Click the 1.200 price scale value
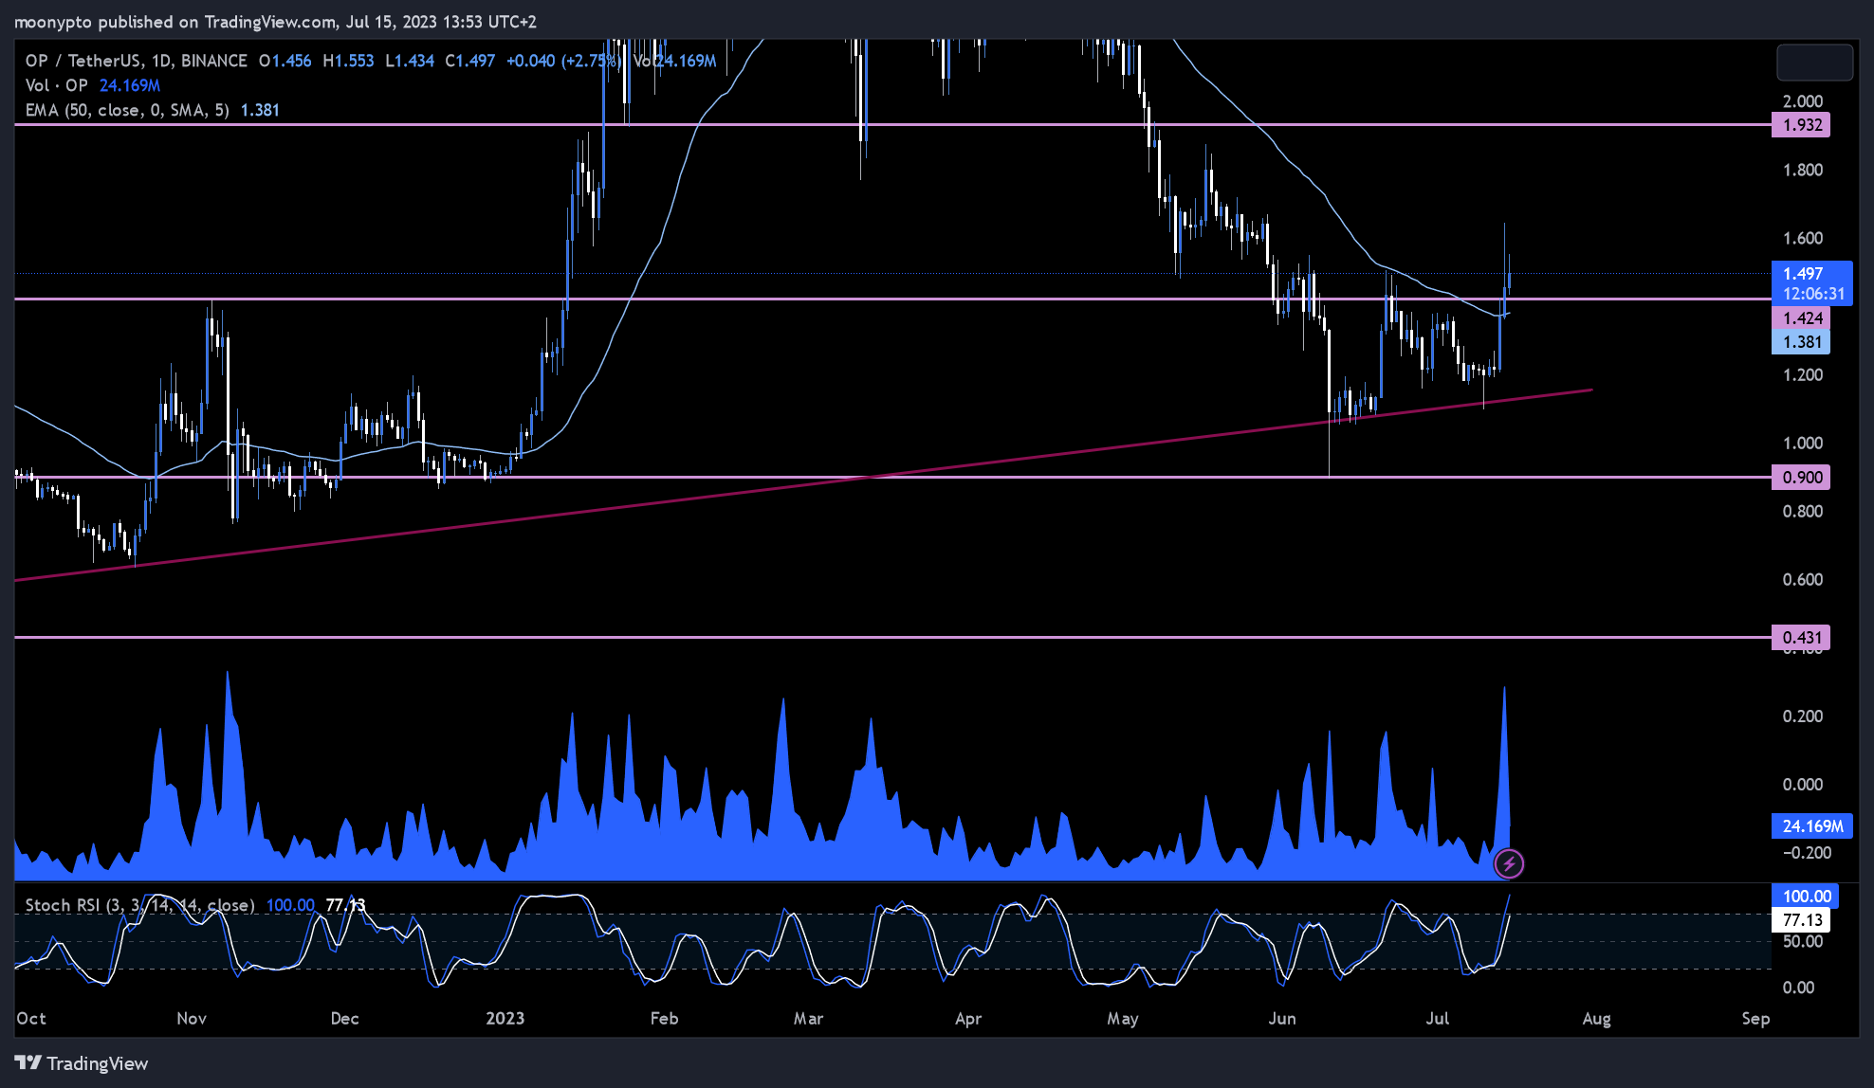 coord(1803,375)
